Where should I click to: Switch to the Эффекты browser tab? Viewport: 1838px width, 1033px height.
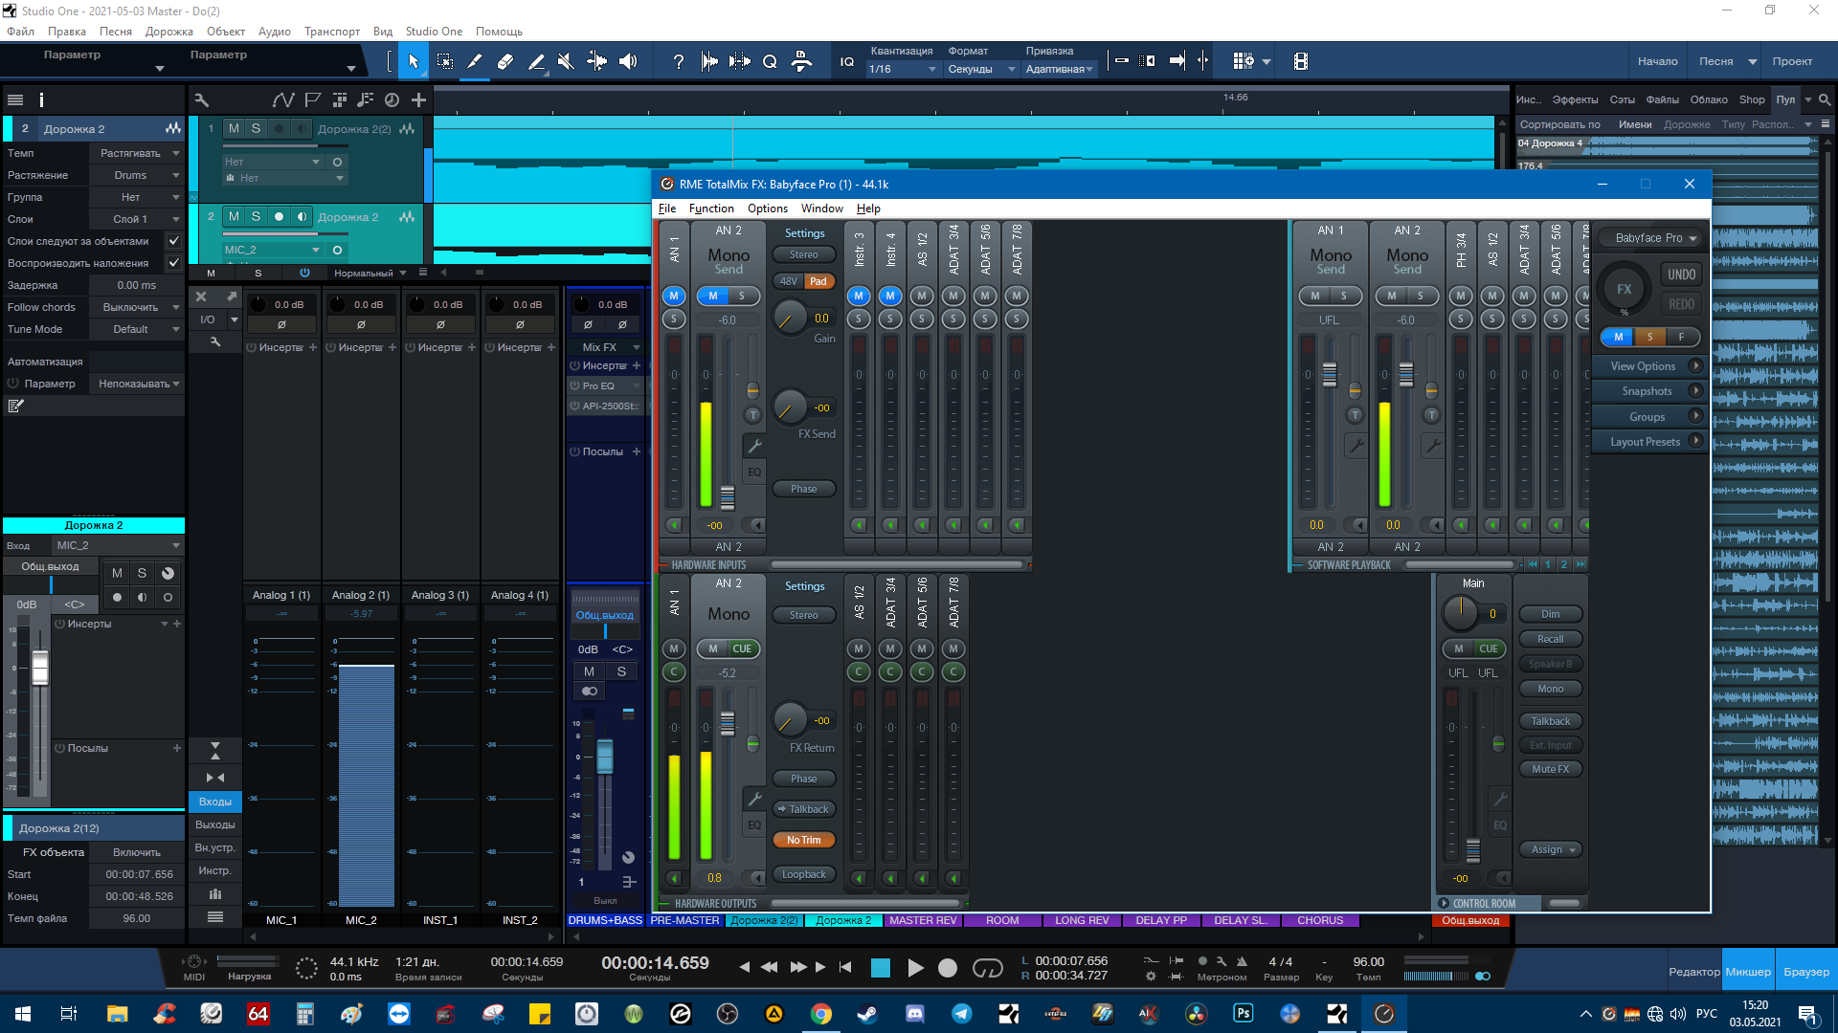(1575, 99)
